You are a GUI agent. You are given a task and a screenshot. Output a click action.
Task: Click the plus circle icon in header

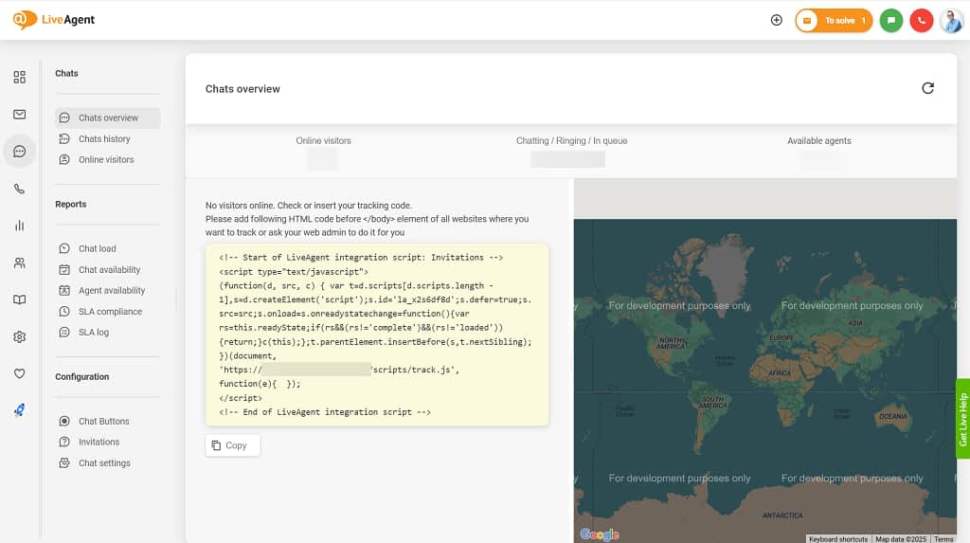point(777,20)
